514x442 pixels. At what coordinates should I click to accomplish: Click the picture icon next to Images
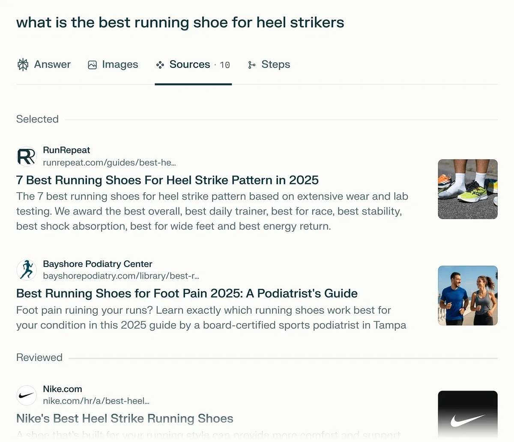click(92, 64)
